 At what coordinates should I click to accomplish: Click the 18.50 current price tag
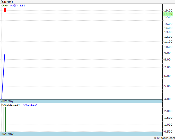(x=168, y=14)
